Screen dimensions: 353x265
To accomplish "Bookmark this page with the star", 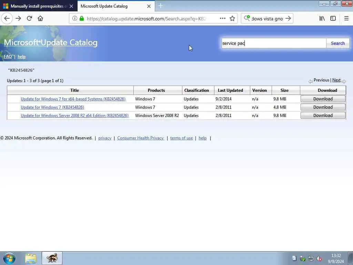I will click(x=232, y=19).
